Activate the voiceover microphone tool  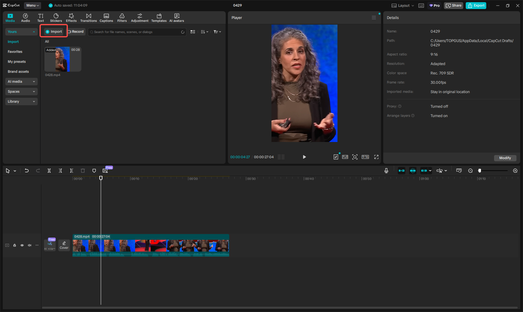click(386, 171)
